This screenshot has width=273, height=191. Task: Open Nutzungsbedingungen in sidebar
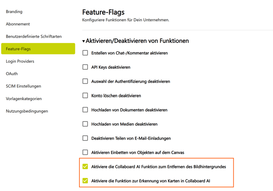[x=27, y=111]
